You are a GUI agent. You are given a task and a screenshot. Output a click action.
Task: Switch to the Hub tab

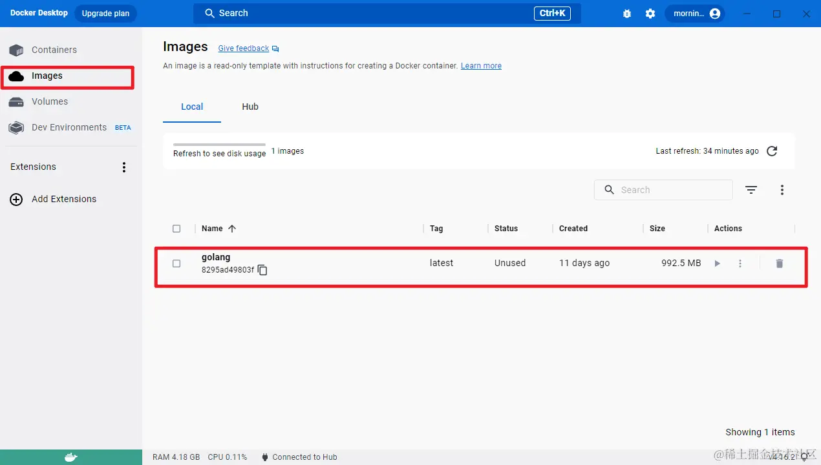(x=250, y=107)
